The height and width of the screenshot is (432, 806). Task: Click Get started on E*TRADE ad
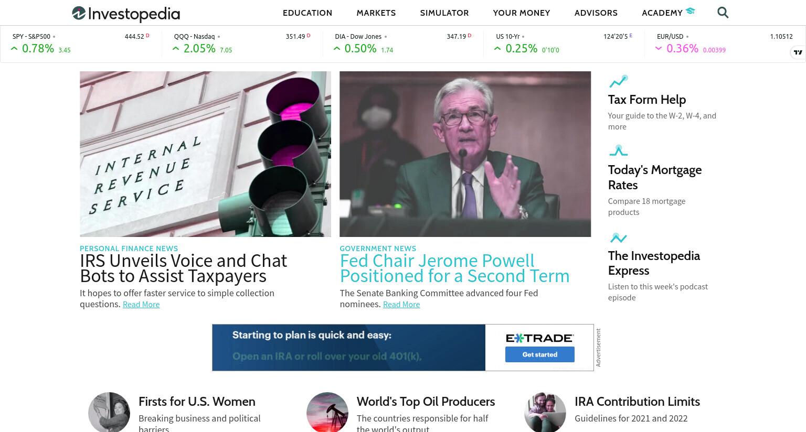(539, 354)
